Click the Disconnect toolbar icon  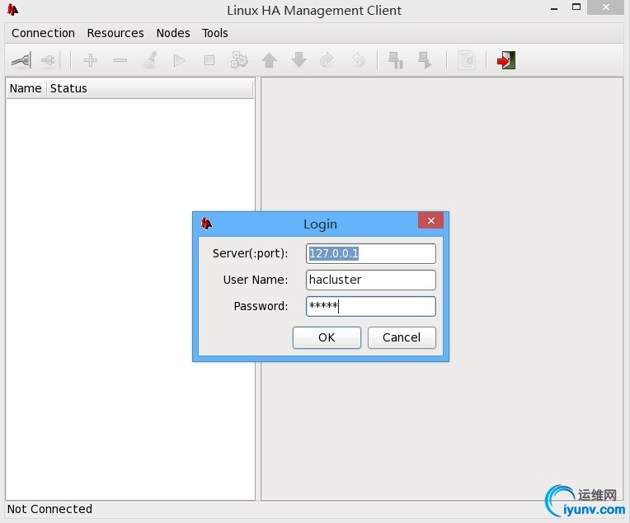click(50, 61)
